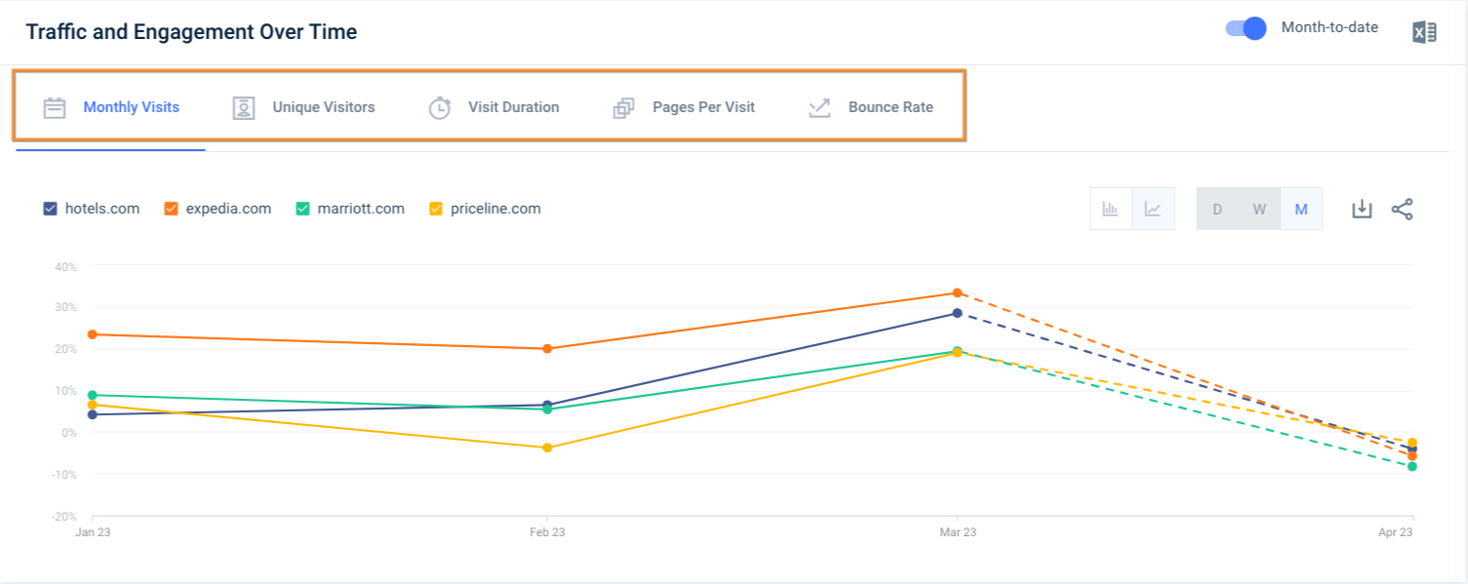Click the Pages Per Visit icon
This screenshot has width=1468, height=584.
click(623, 107)
